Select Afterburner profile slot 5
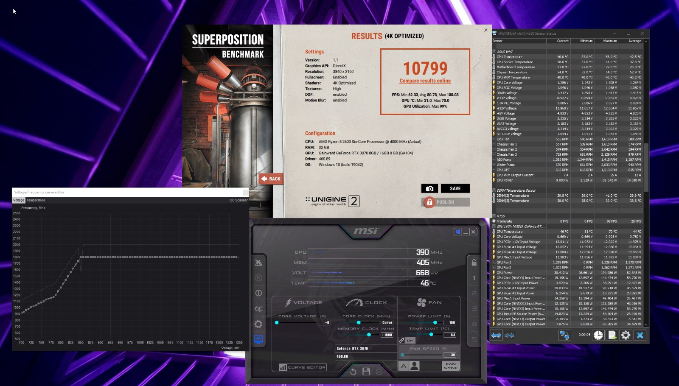The width and height of the screenshot is (679, 386). click(474, 339)
